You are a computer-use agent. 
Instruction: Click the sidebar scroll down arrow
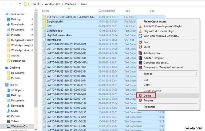pos(36,130)
